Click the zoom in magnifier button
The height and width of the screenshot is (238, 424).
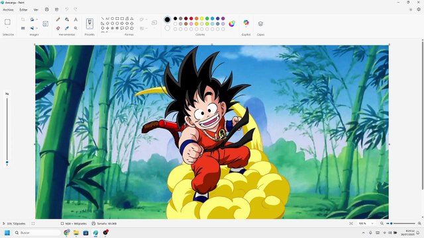[x=419, y=223]
